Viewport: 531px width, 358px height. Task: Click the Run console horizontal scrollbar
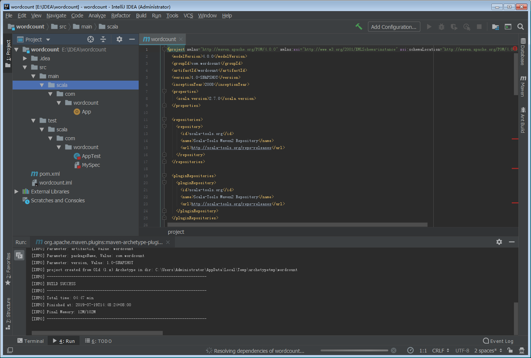[97, 333]
